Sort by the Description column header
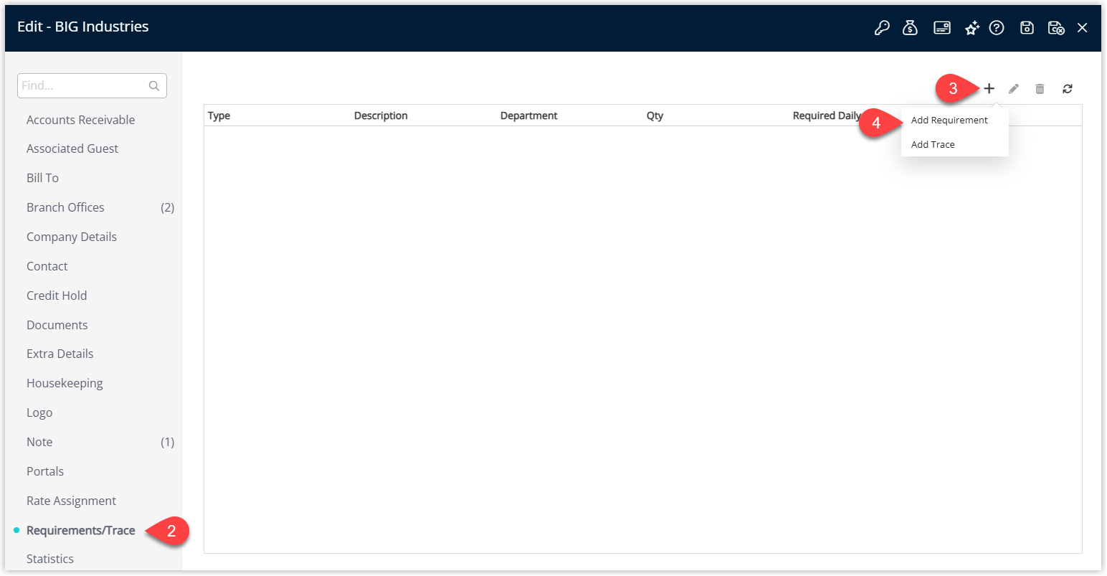The height and width of the screenshot is (576, 1107). tap(381, 115)
